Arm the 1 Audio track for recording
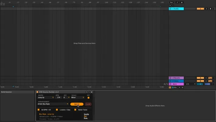 click(x=210, y=9)
